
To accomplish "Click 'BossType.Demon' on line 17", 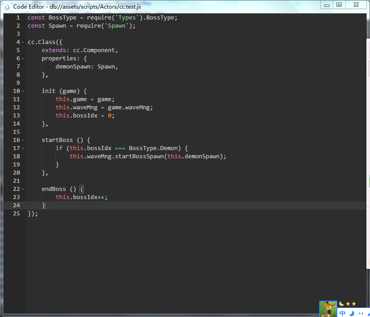I will coord(153,148).
